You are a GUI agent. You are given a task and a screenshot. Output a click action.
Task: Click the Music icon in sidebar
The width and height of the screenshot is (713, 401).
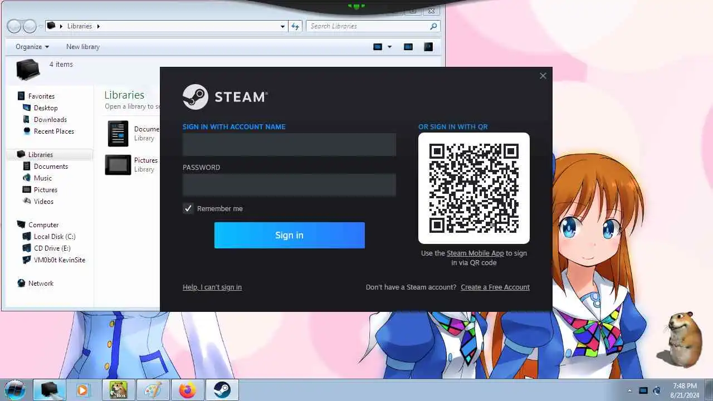click(27, 178)
